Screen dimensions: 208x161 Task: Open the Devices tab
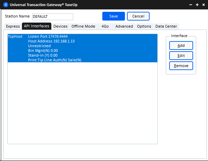pyautogui.click(x=60, y=26)
